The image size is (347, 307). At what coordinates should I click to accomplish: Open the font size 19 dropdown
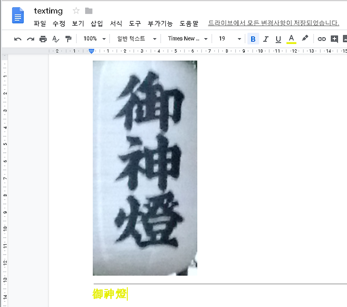tap(229, 39)
